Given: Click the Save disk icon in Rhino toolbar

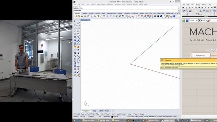Looking at the screenshot, I should click(82, 16).
